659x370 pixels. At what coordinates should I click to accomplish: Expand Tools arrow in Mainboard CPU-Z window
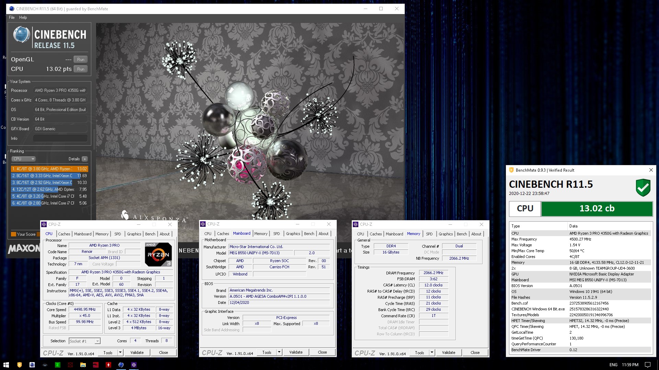(279, 352)
